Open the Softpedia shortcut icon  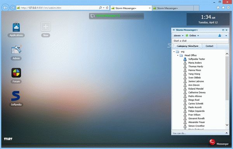point(16,96)
